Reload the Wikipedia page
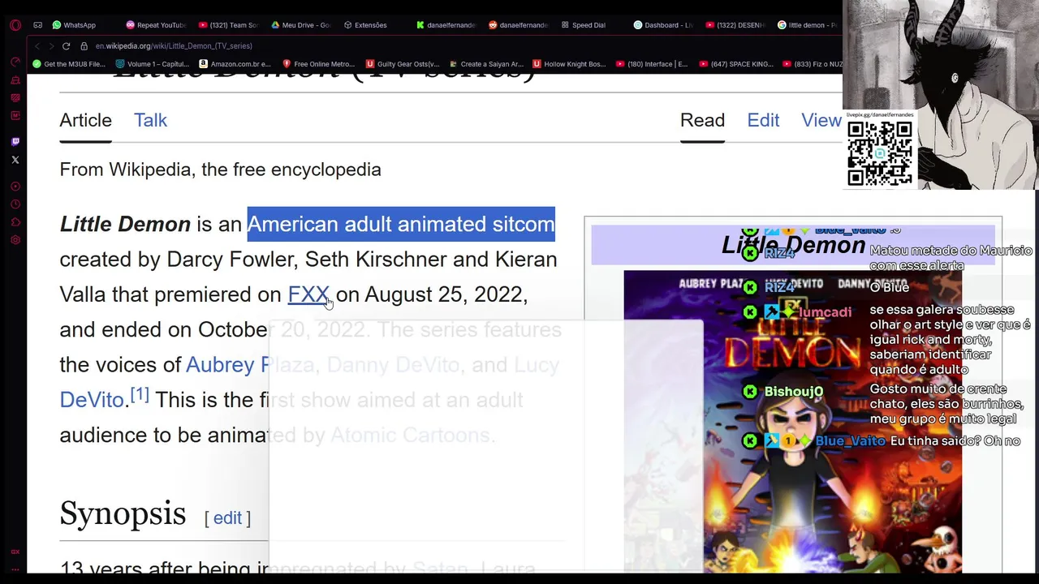1039x584 pixels. tap(66, 46)
